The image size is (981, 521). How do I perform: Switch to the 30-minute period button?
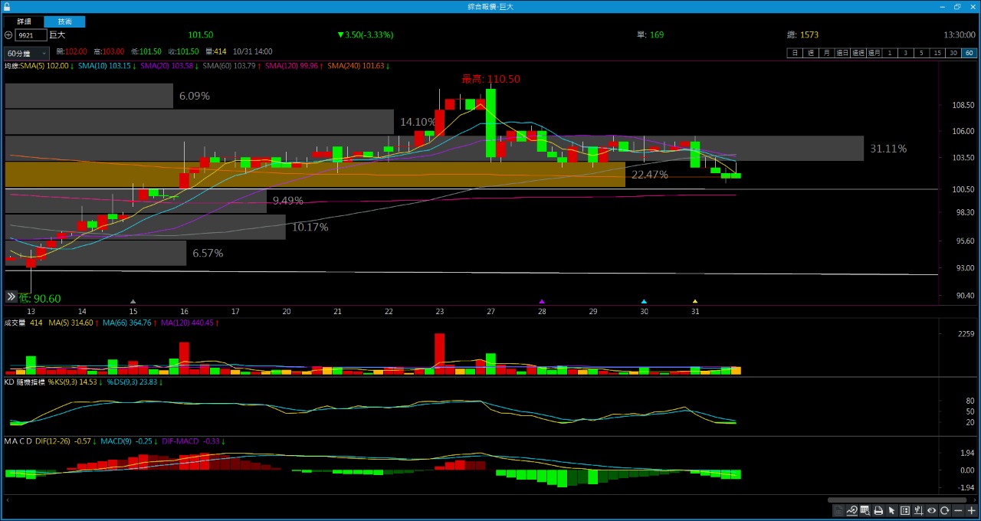pyautogui.click(x=953, y=53)
